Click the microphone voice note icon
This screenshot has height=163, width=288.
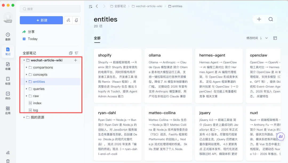pos(76,20)
